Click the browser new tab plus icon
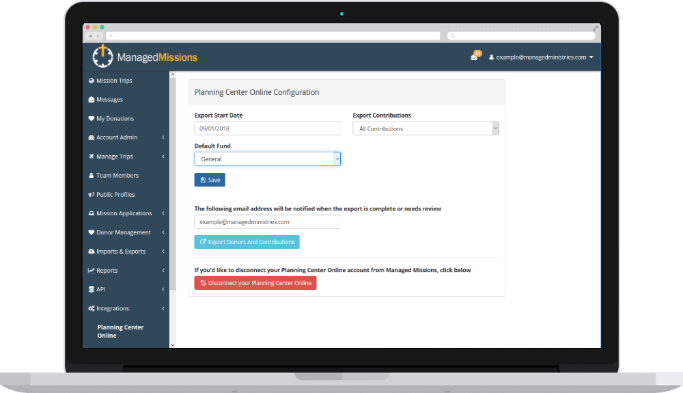The width and height of the screenshot is (683, 393). tap(111, 36)
